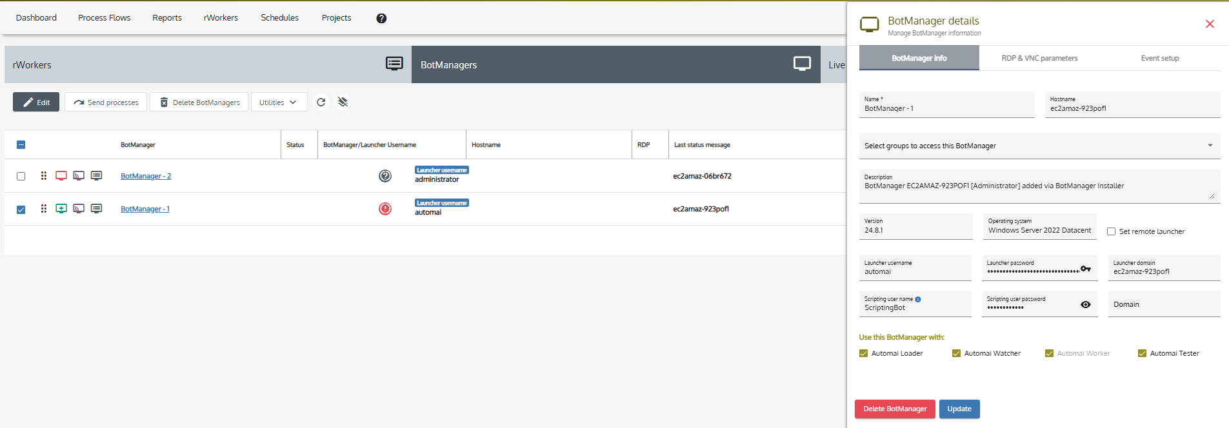This screenshot has height=428, width=1229.
Task: Click red error status icon for BotManager - 1
Action: click(x=385, y=208)
